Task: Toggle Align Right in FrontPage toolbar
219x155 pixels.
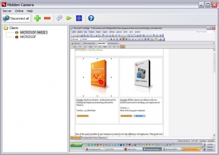Action: pyautogui.click(x=126, y=39)
